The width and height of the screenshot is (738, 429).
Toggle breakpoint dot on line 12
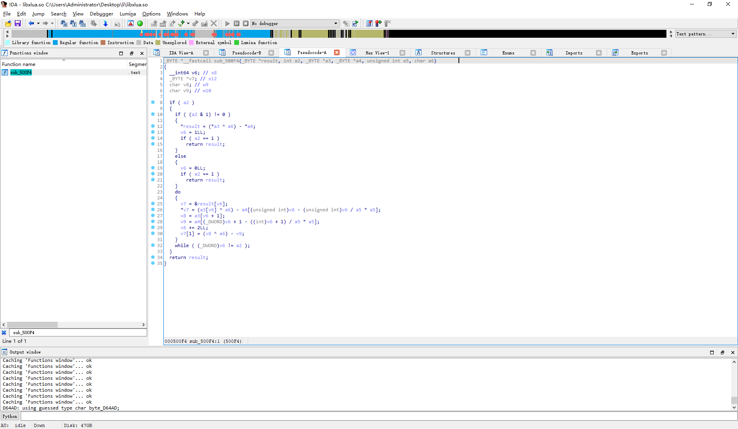153,126
